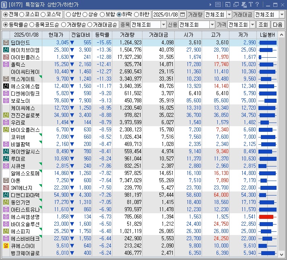Screen dimensions: 287x260
Task: Open the 뱅크웨어글로 stock row
Action: coord(140,253)
